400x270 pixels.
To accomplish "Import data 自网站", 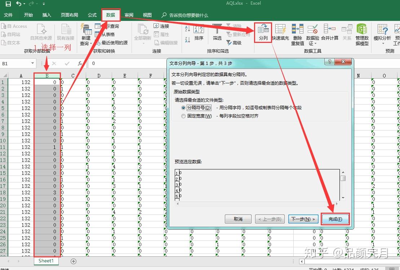I will [x=11, y=34].
